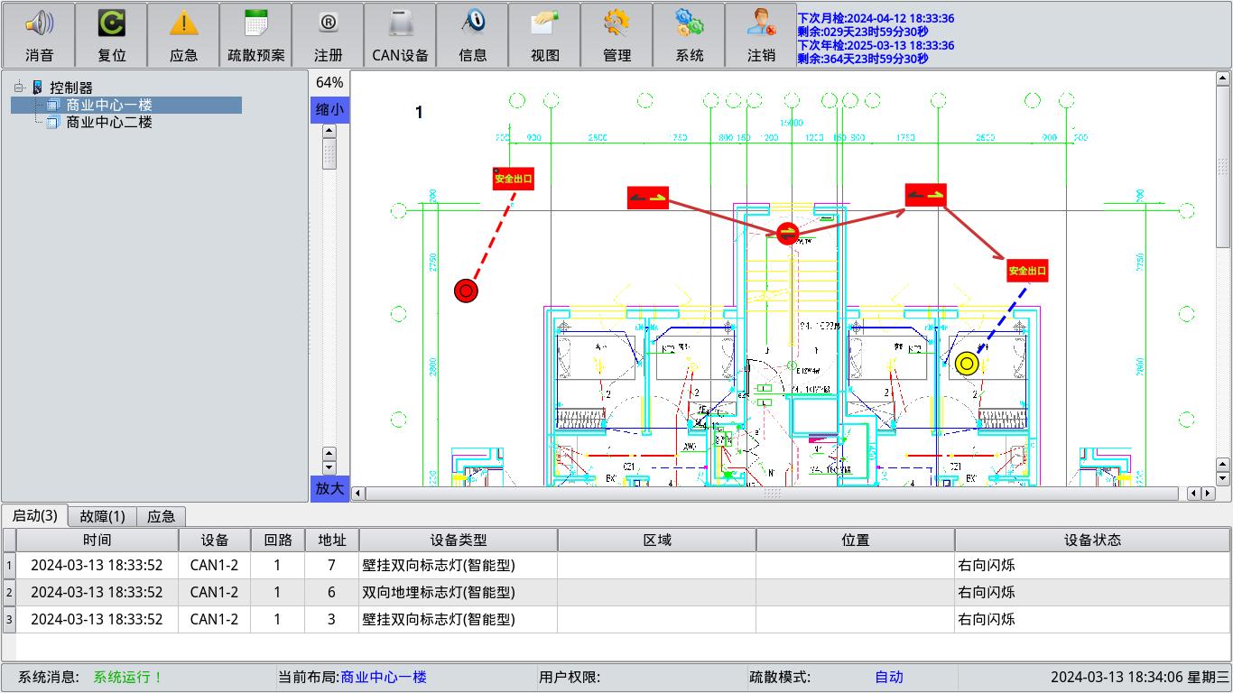The width and height of the screenshot is (1233, 693).
Task: Open the 疏散预案 evacuation plan icon
Action: coord(255,24)
